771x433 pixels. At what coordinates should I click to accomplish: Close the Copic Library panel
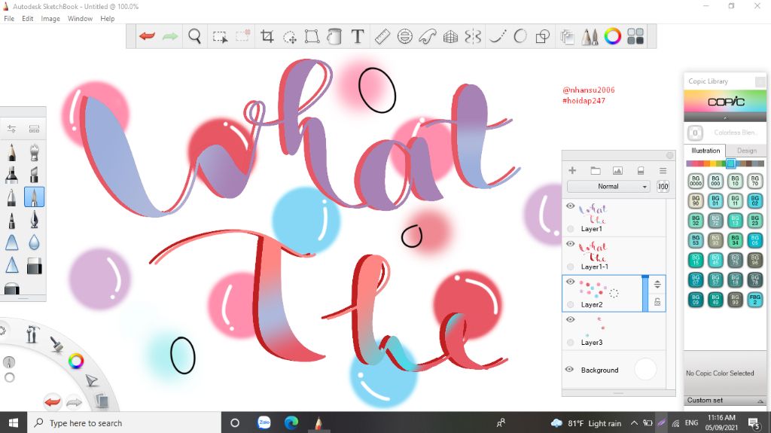(x=760, y=81)
